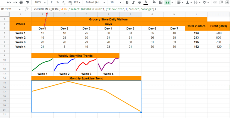Click the red Week 3 sparkline
Screen dimensions: 230x118
point(86,65)
